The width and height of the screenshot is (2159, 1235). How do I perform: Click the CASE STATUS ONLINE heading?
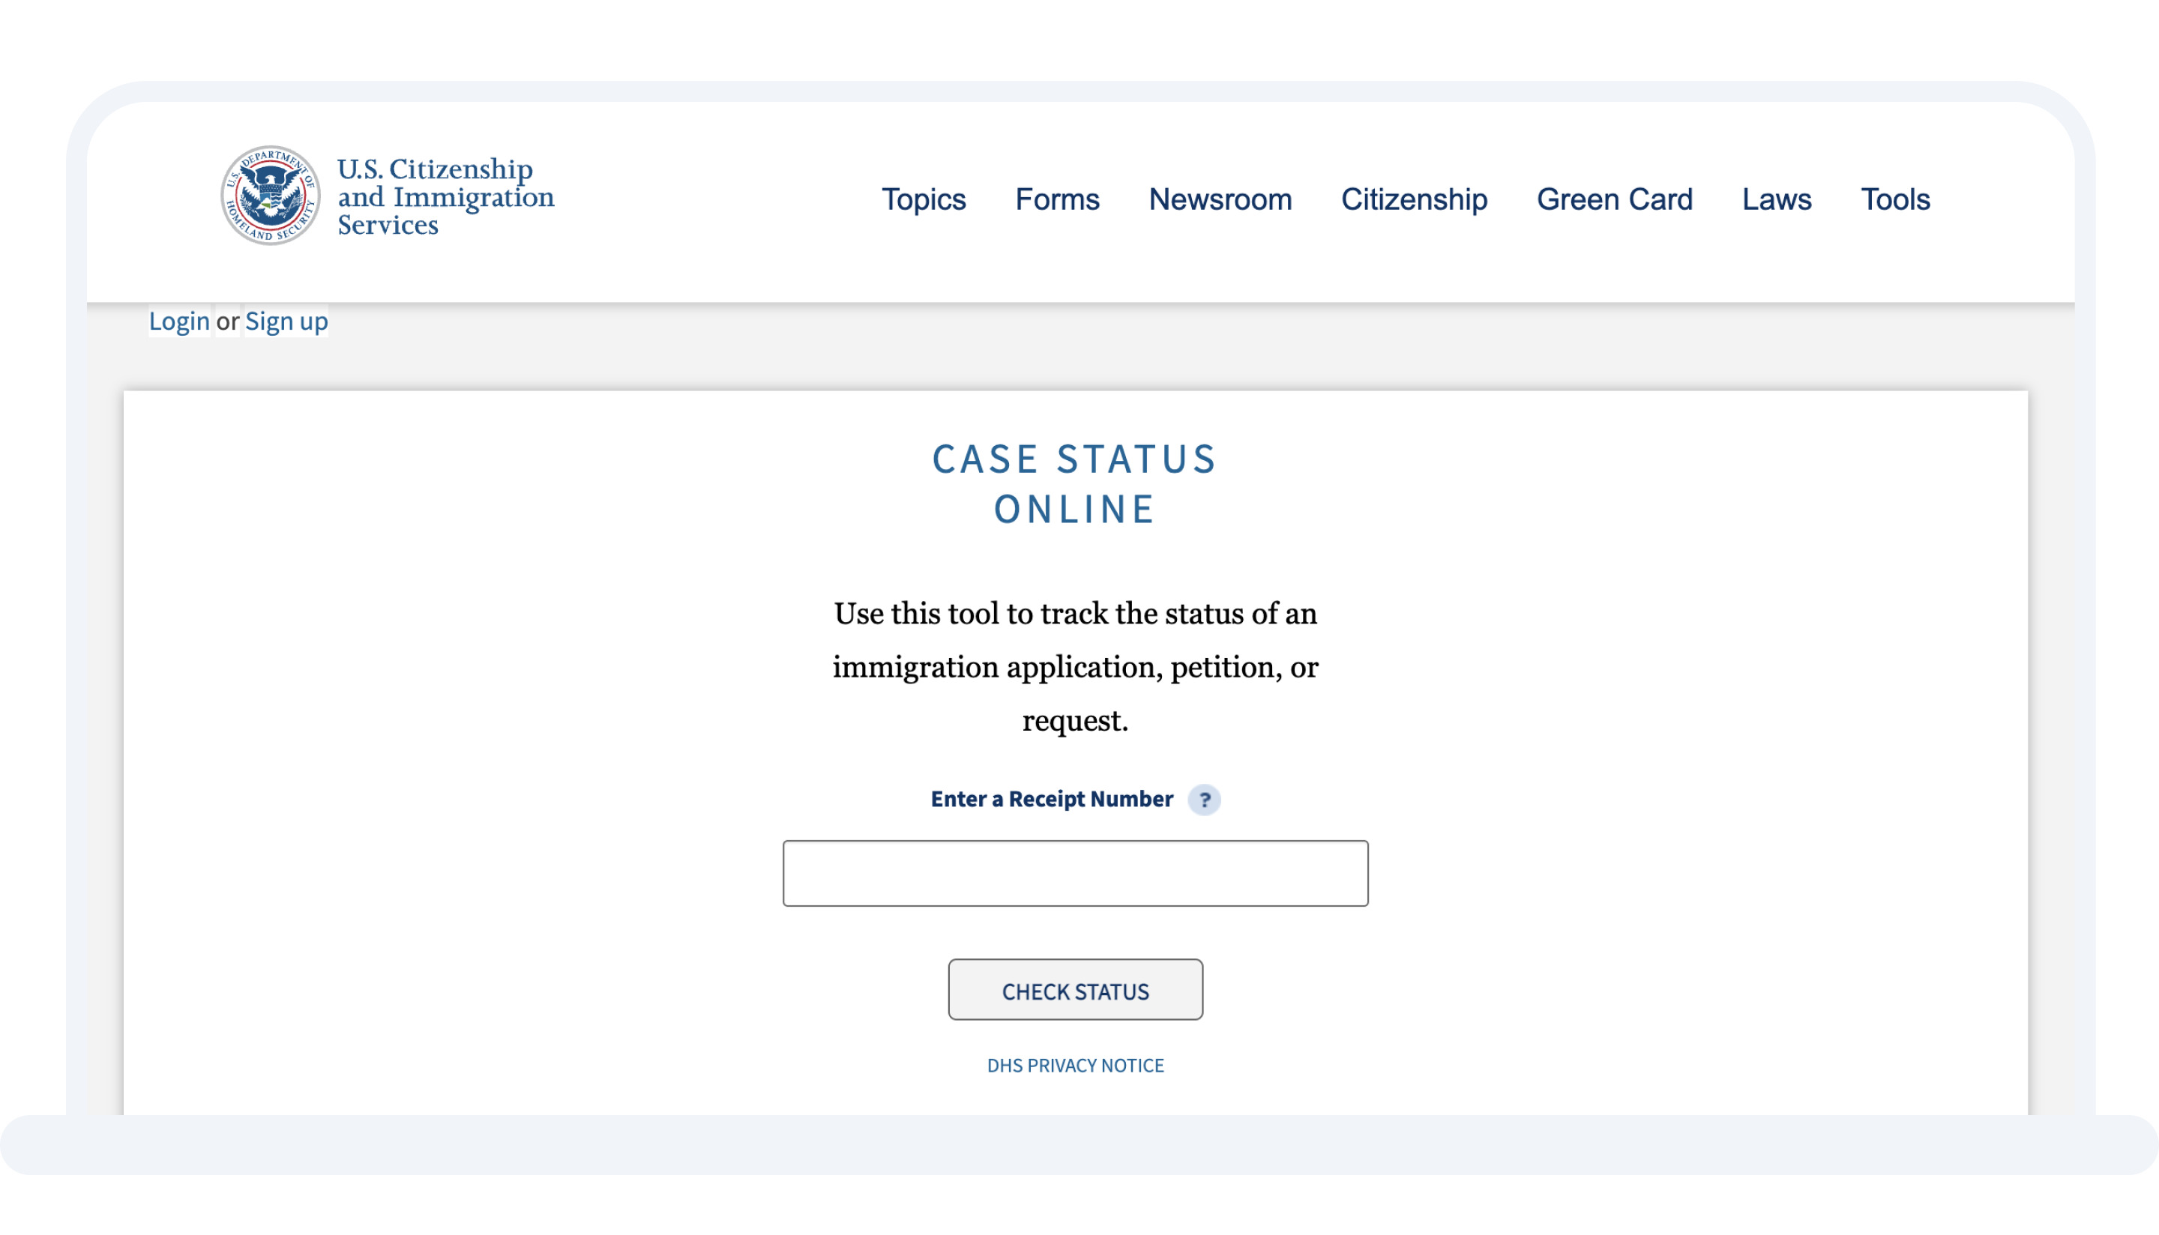pos(1075,483)
